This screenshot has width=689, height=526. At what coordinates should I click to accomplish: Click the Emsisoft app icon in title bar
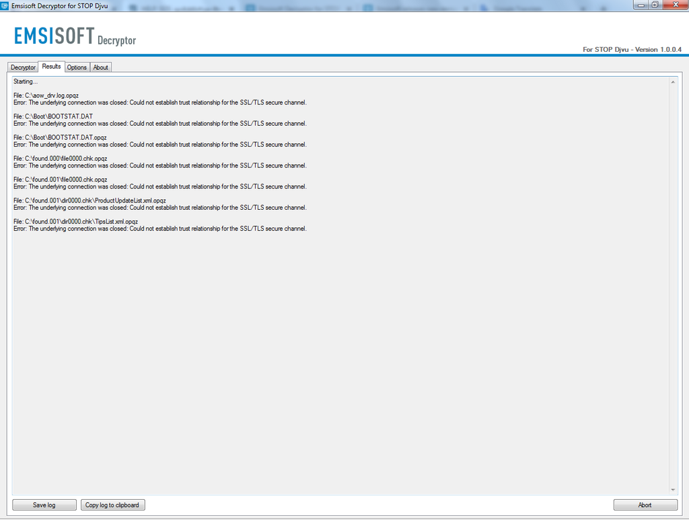click(x=5, y=5)
